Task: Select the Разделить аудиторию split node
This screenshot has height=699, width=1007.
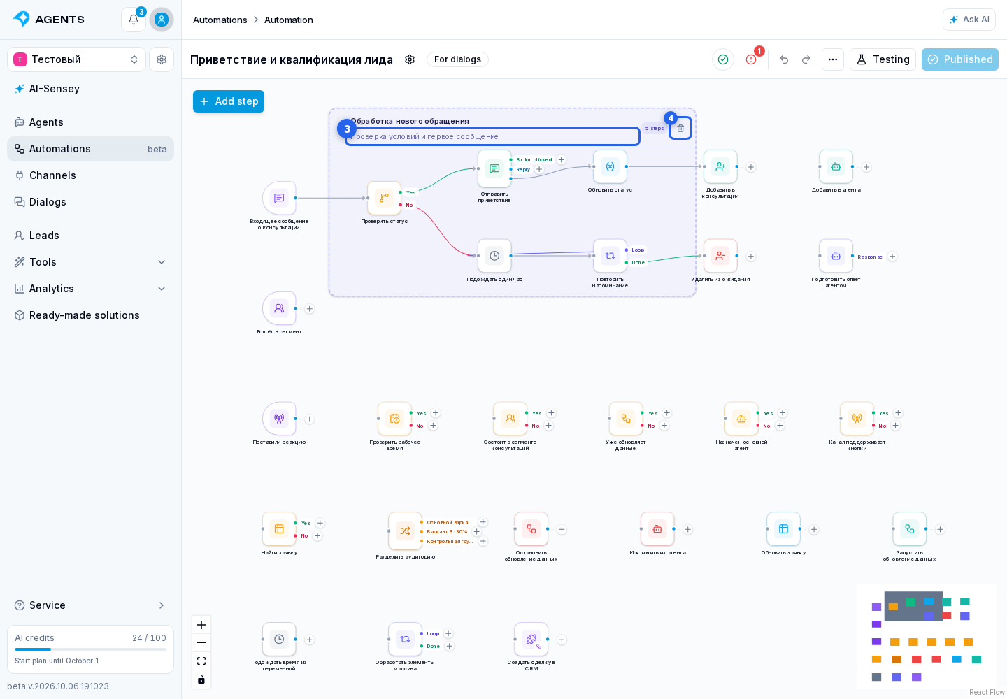Action: tap(405, 531)
